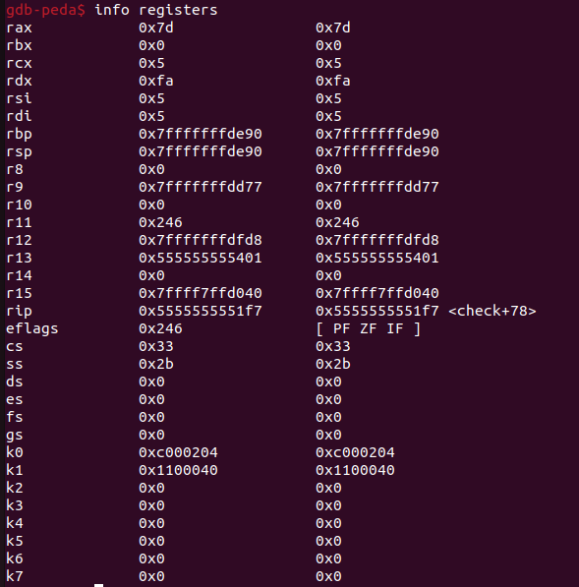Viewport: 579px width, 587px height.
Task: Click the terminal cursor block at bottom
Action: 99,585
